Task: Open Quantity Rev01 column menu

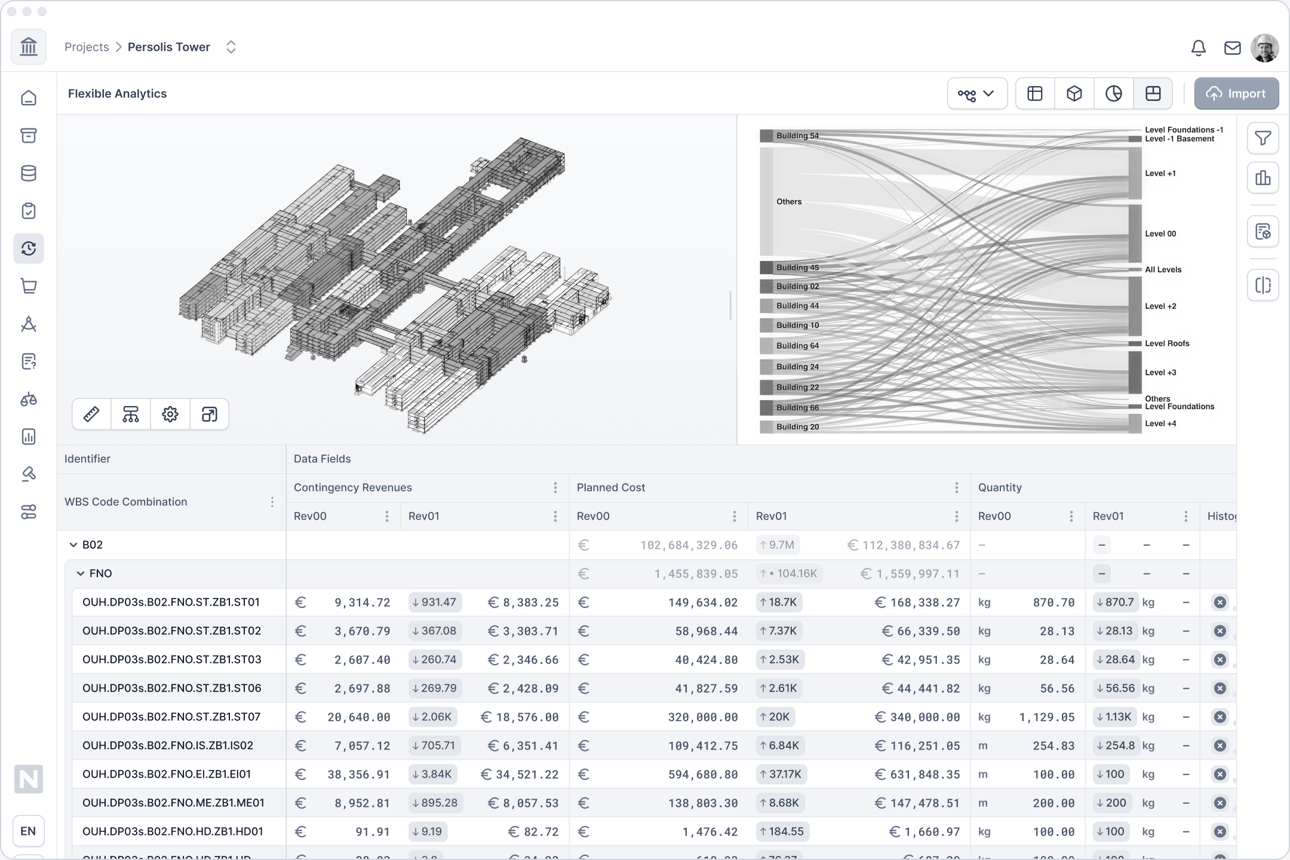Action: point(1186,516)
